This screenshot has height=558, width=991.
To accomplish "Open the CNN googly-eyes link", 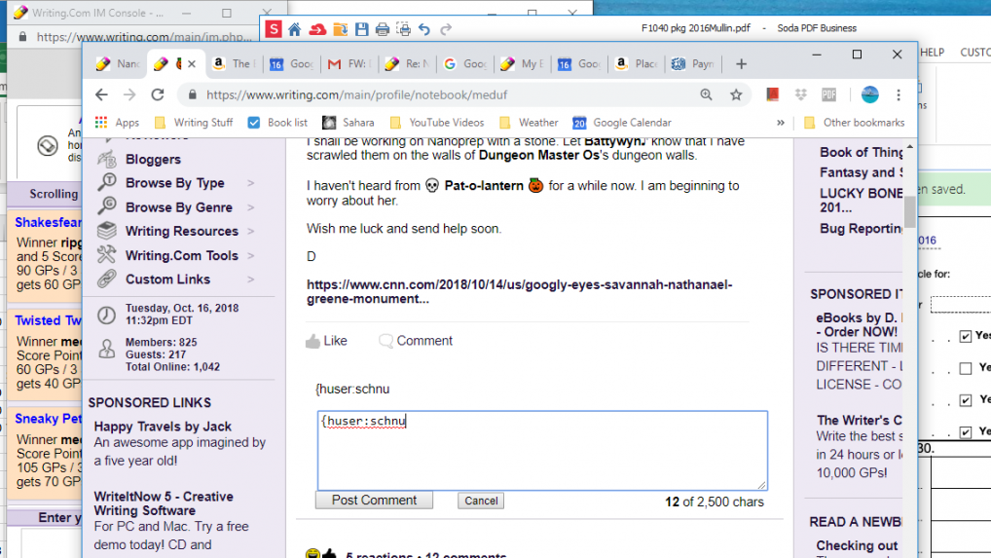I will pos(520,291).
